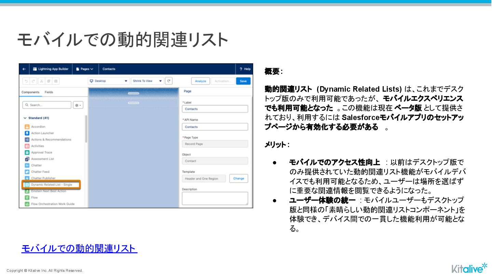This screenshot has height=277, width=492.
Task: Click the Approval Trace label
Action: point(42,153)
